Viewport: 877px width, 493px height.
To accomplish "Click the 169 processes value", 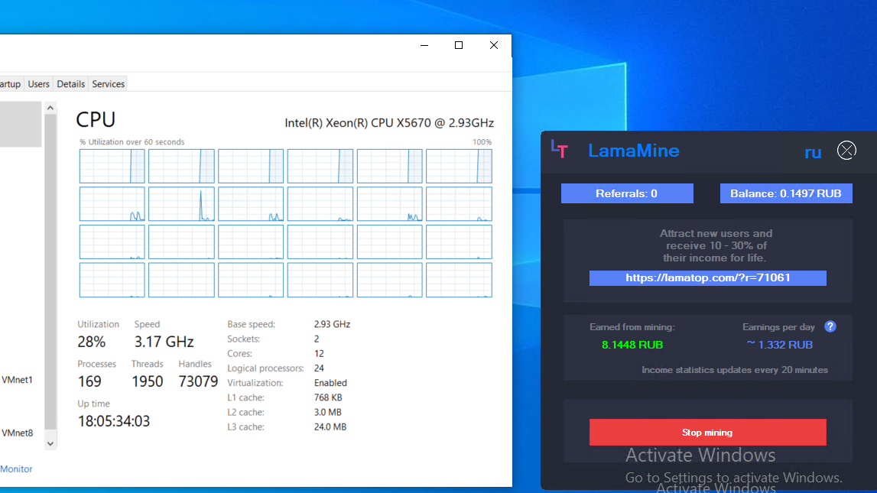I will point(89,381).
